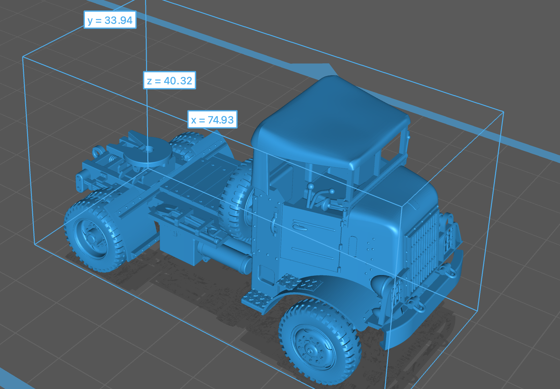Click the y = 33.94 dimension label
The height and width of the screenshot is (389, 560).
pyautogui.click(x=110, y=20)
